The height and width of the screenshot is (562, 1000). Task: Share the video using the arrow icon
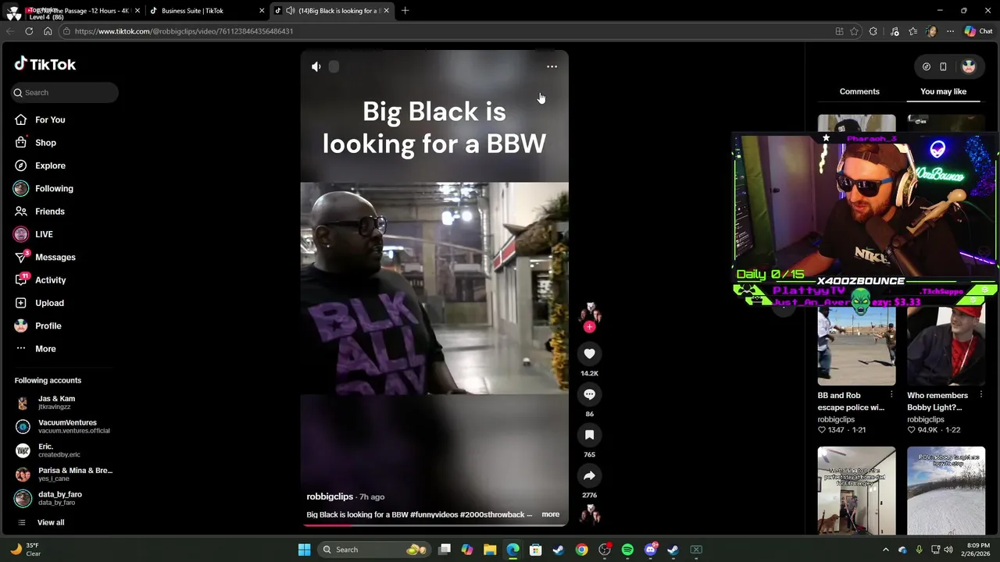[589, 475]
